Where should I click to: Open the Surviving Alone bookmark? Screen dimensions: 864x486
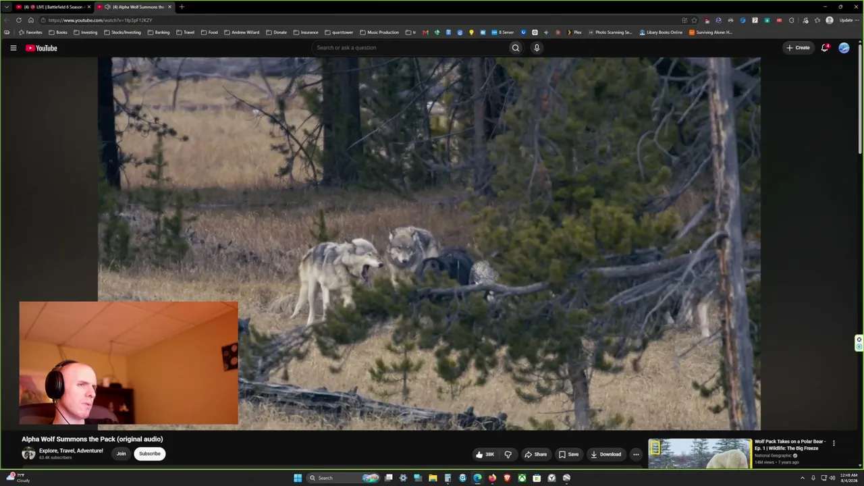pos(711,32)
